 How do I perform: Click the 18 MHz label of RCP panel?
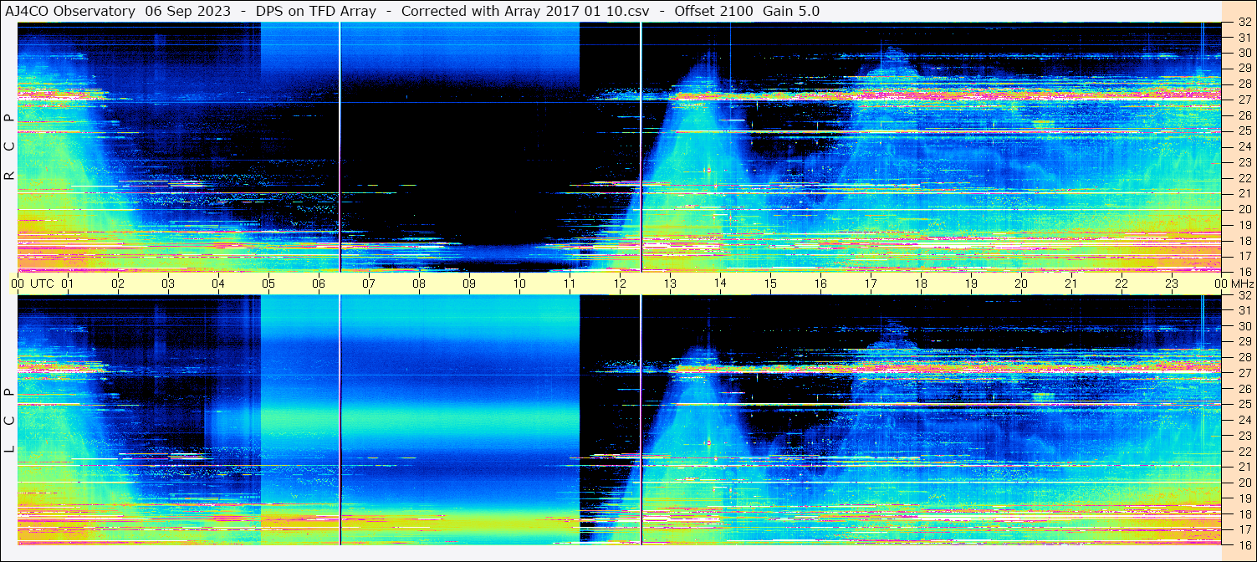pyautogui.click(x=1244, y=241)
